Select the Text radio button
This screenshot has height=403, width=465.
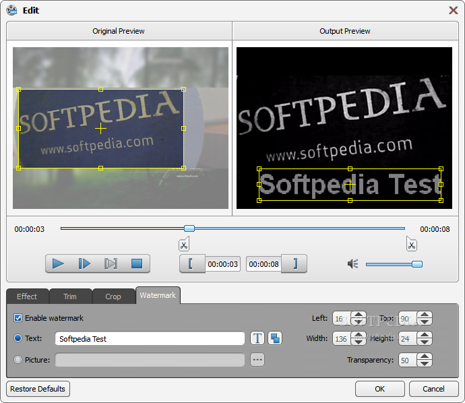tap(18, 338)
